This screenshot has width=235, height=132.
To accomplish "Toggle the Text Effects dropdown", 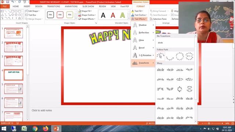I will click(x=139, y=19).
